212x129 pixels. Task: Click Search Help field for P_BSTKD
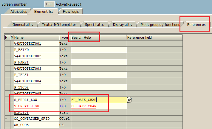coord(99,50)
